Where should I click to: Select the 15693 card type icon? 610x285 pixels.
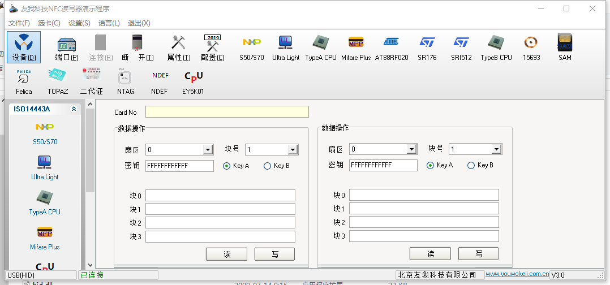531,47
